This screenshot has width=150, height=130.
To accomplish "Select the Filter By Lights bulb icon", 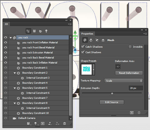I will click(x=46, y=31).
